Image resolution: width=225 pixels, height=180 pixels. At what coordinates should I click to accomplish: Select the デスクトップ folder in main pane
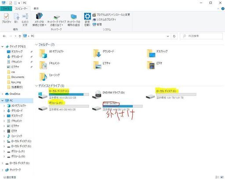pyautogui.click(x=157, y=54)
